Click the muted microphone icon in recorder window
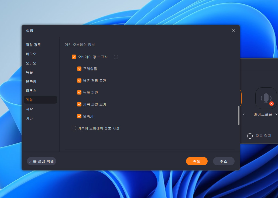278x198 pixels. tap(266, 98)
